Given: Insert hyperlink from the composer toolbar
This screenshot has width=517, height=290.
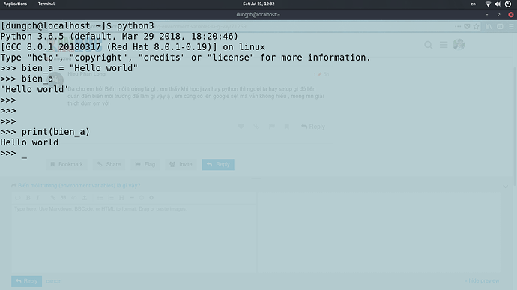Looking at the screenshot, I should point(52,198).
